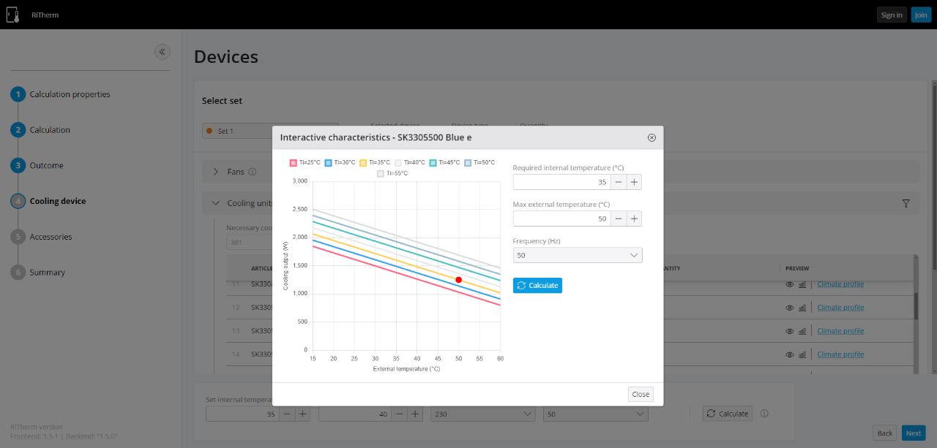Click the yellow TI=35°C legend swatch
This screenshot has width=937, height=448.
[x=363, y=162]
